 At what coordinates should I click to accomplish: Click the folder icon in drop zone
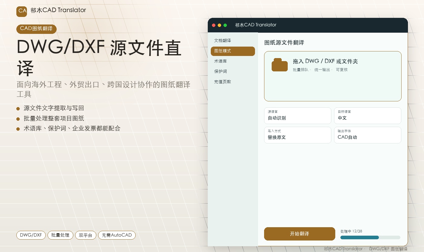tap(280, 65)
